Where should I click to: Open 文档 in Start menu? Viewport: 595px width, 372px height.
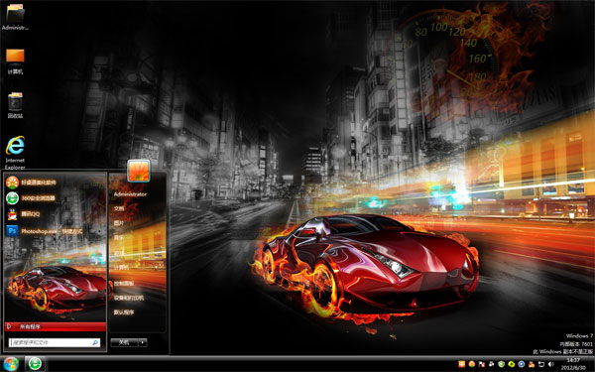[119, 208]
